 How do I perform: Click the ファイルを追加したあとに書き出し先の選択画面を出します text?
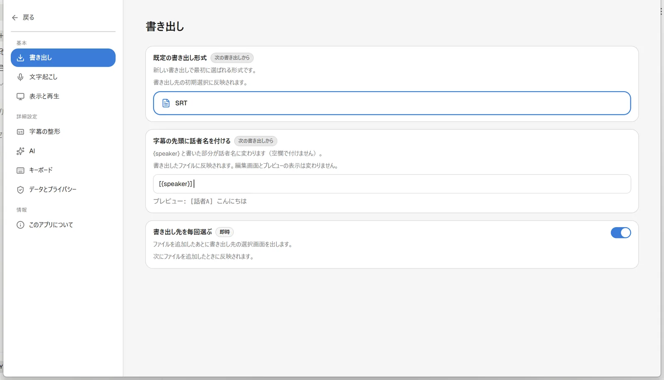click(x=224, y=244)
